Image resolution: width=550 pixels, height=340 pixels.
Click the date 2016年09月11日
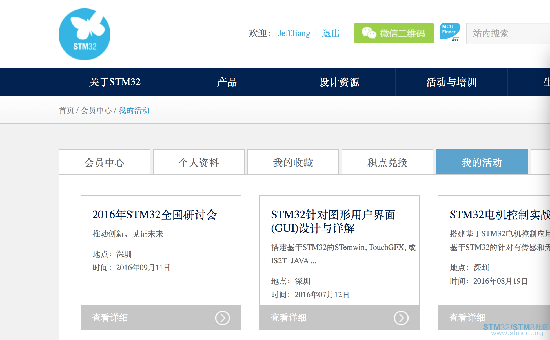click(x=143, y=268)
